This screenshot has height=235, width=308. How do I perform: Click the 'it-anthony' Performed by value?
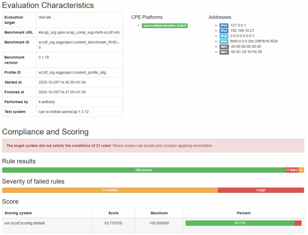(x=47, y=102)
